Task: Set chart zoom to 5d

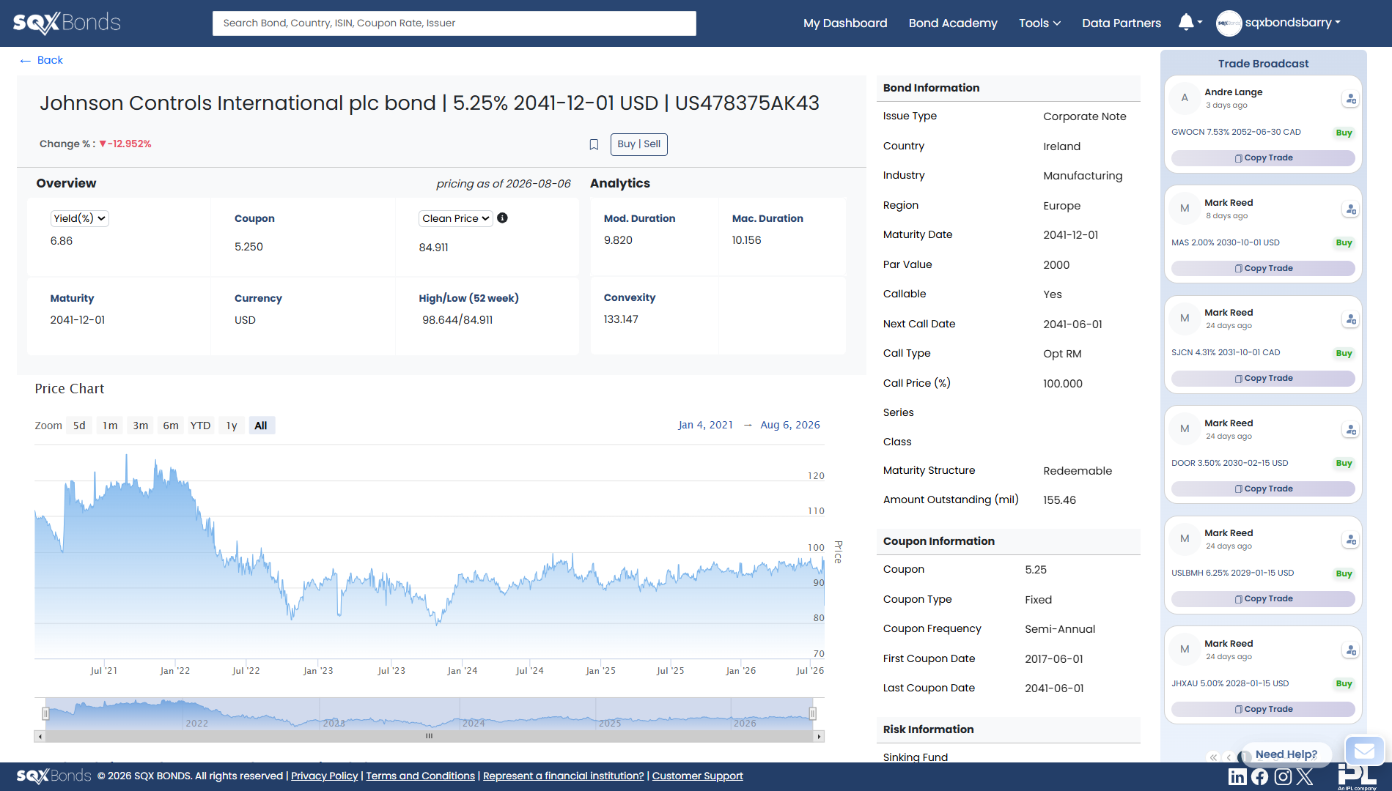Action: pyautogui.click(x=79, y=426)
